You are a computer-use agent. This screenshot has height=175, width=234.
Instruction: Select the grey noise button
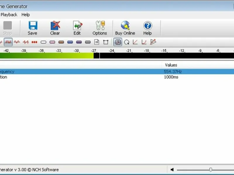click(88, 42)
